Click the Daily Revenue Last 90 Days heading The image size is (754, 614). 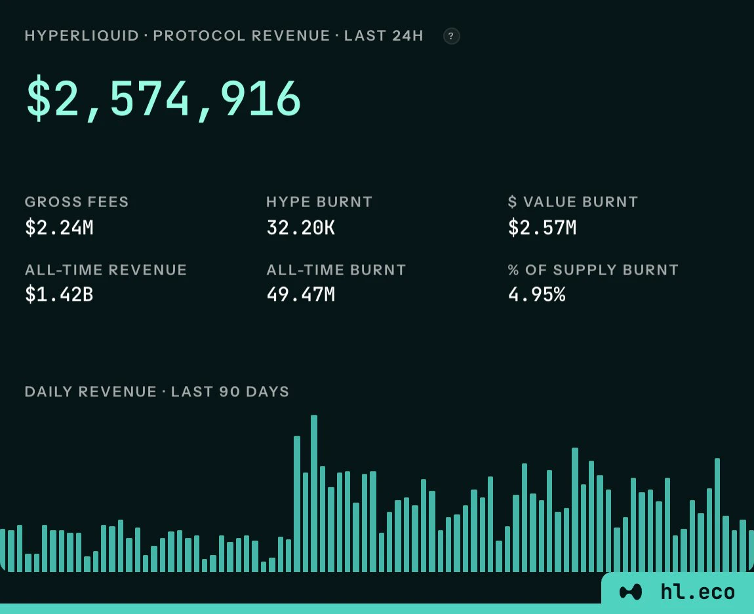157,392
